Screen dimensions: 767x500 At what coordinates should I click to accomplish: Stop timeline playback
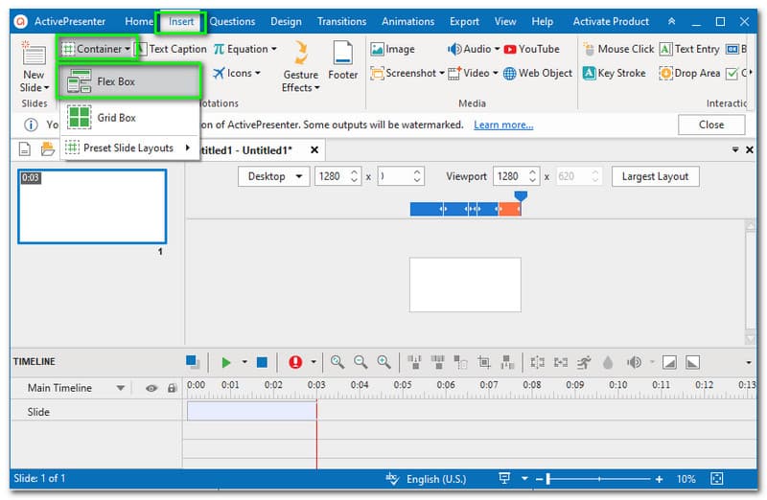coord(262,362)
